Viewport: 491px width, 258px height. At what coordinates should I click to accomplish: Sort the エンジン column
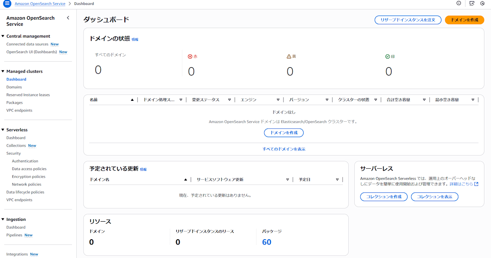pyautogui.click(x=278, y=100)
